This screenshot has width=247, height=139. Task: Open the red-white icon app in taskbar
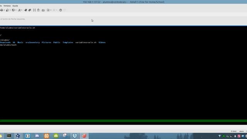coord(65,136)
